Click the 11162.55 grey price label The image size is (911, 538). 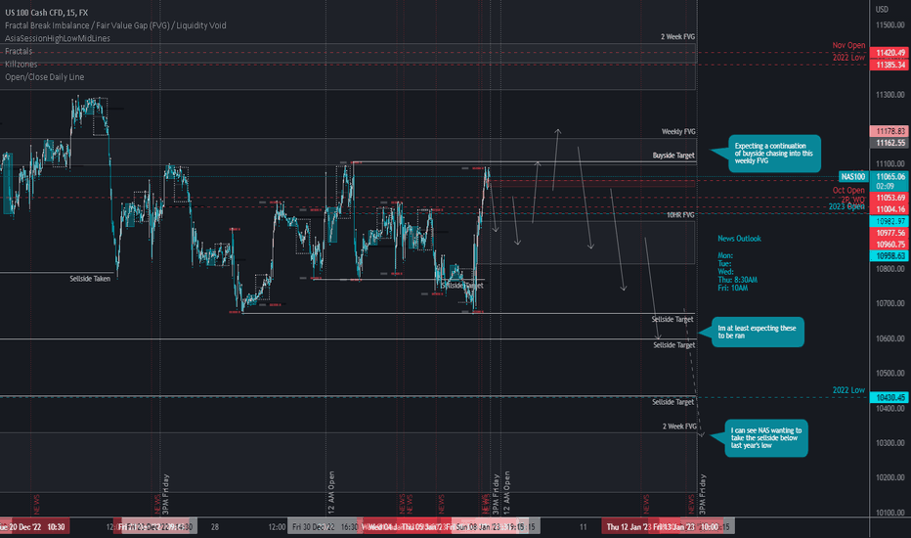[x=890, y=143]
